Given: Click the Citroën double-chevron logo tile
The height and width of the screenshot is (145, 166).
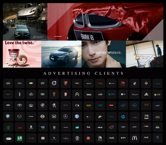Looking at the screenshot, I should pyautogui.click(x=77, y=94).
